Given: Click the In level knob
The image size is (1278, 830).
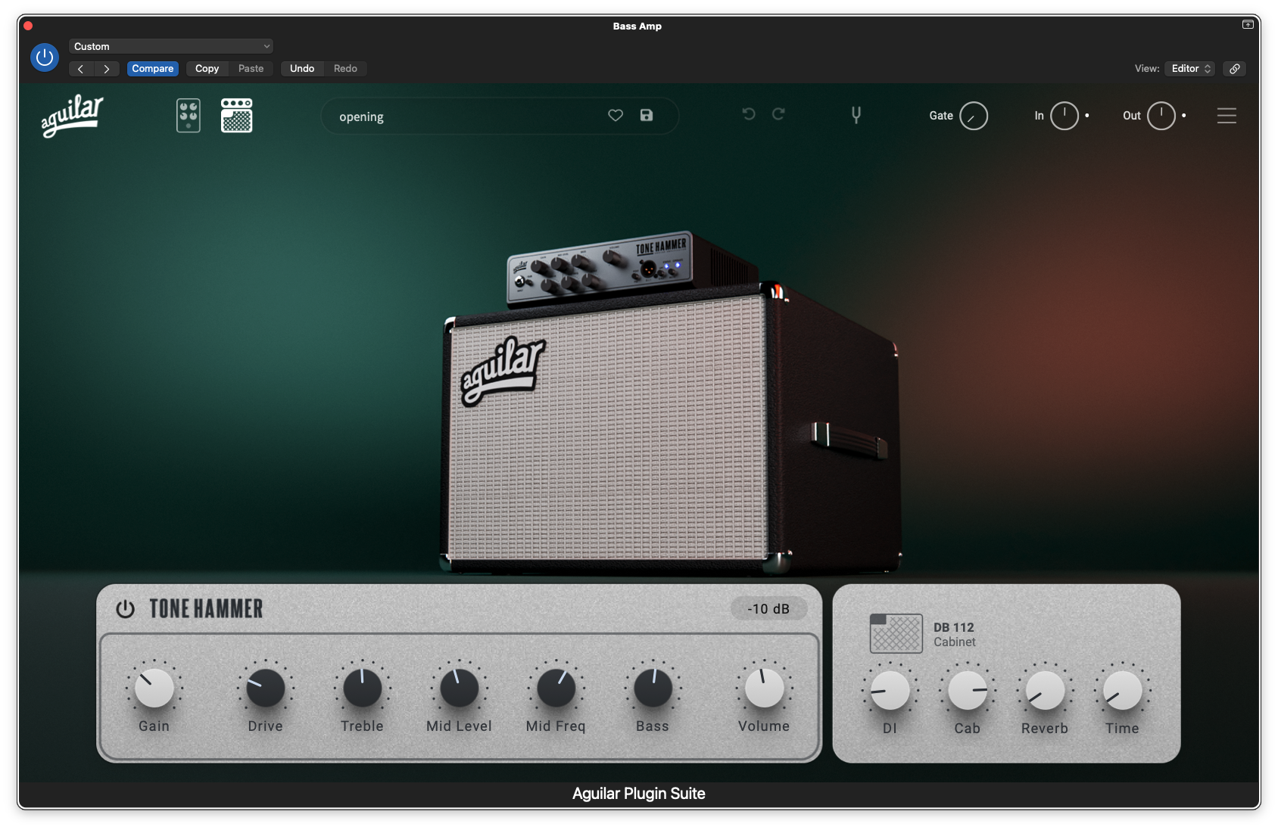Looking at the screenshot, I should pyautogui.click(x=1064, y=116).
